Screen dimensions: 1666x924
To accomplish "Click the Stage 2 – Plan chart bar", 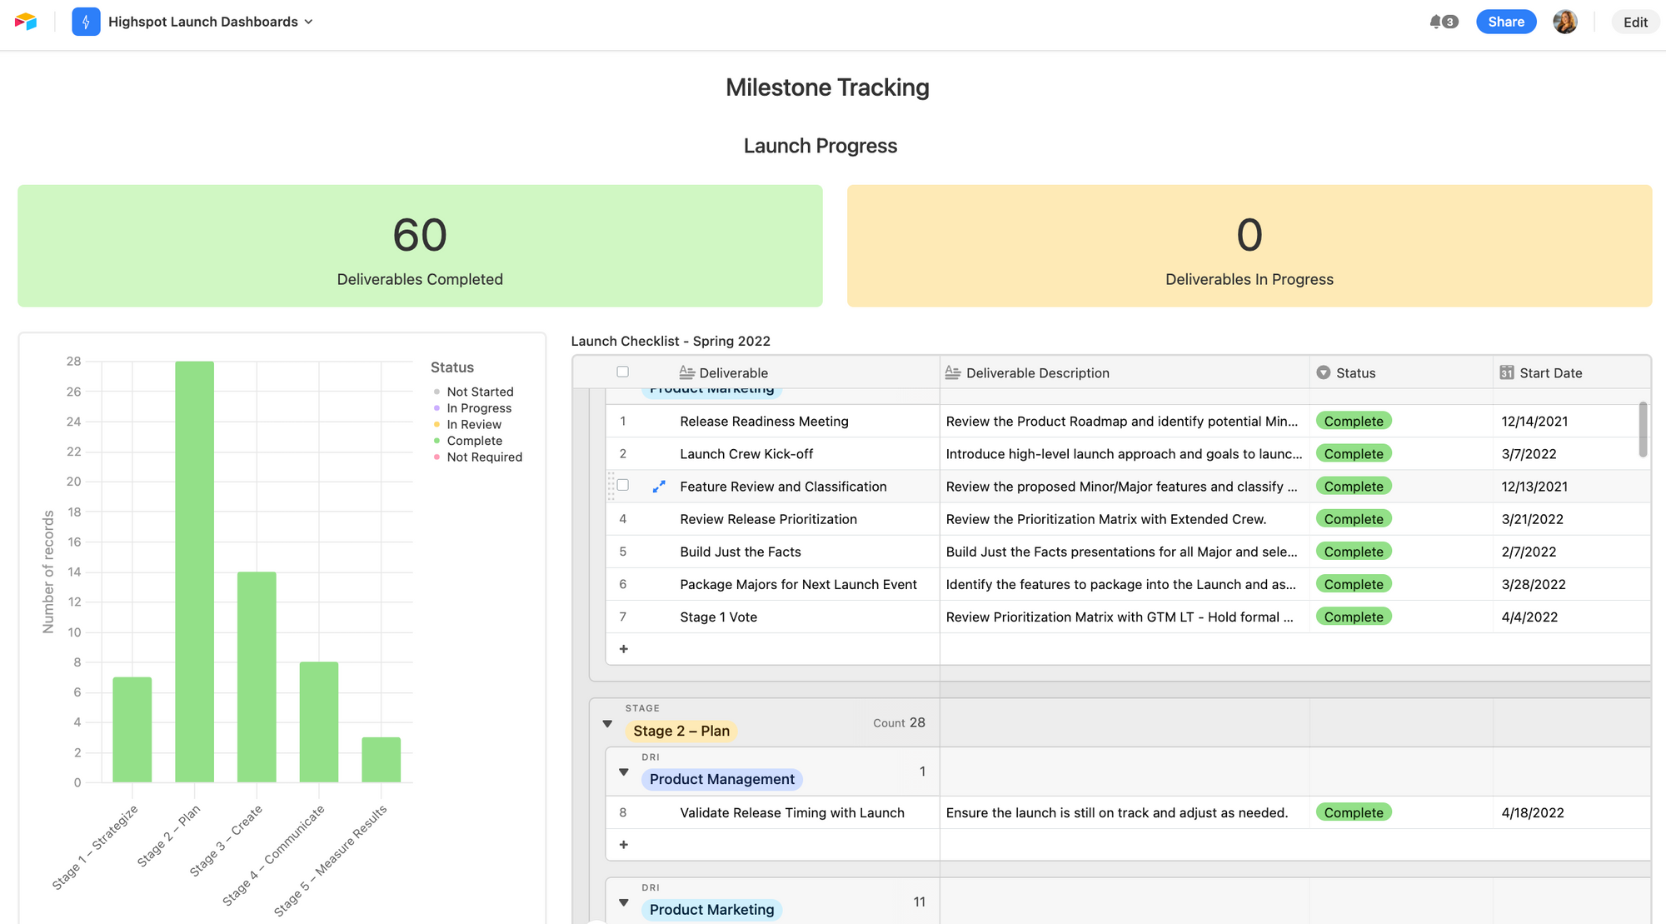I will [x=194, y=571].
